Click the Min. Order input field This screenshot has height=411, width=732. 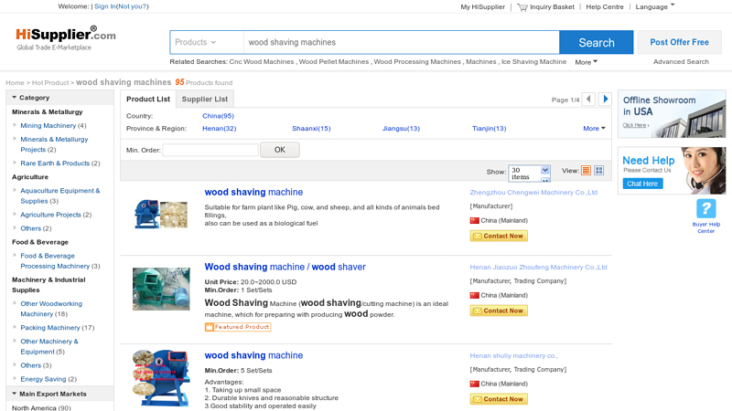click(x=210, y=150)
